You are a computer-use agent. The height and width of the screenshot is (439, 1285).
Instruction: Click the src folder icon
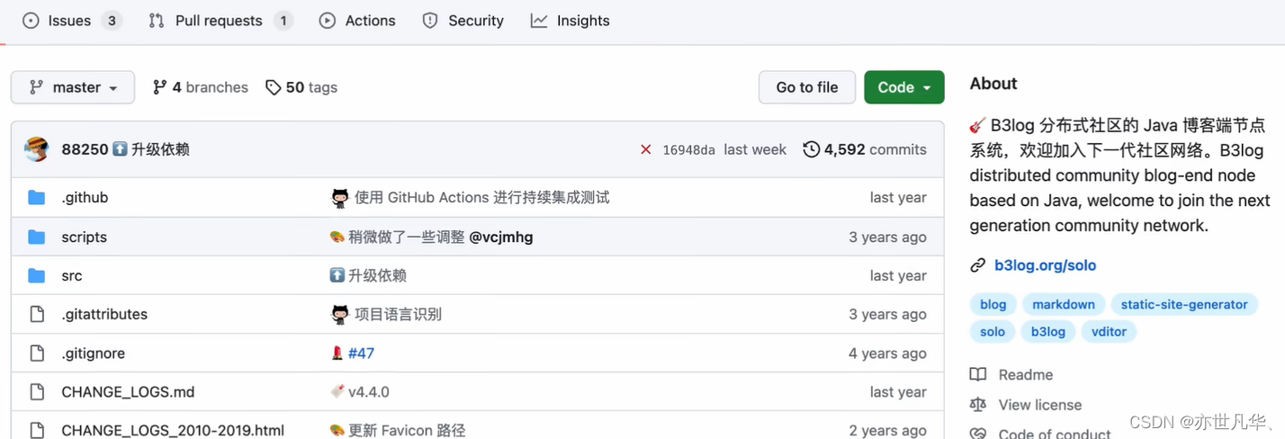[x=37, y=275]
